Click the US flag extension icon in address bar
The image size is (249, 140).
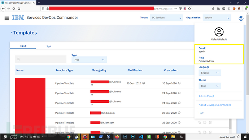(x=185, y=9)
